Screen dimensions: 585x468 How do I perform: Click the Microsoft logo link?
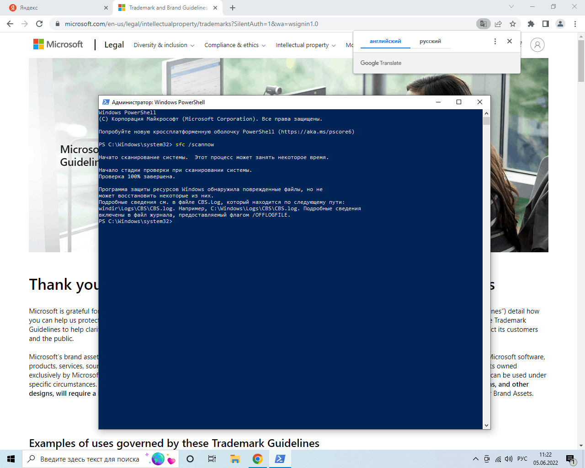pyautogui.click(x=58, y=44)
